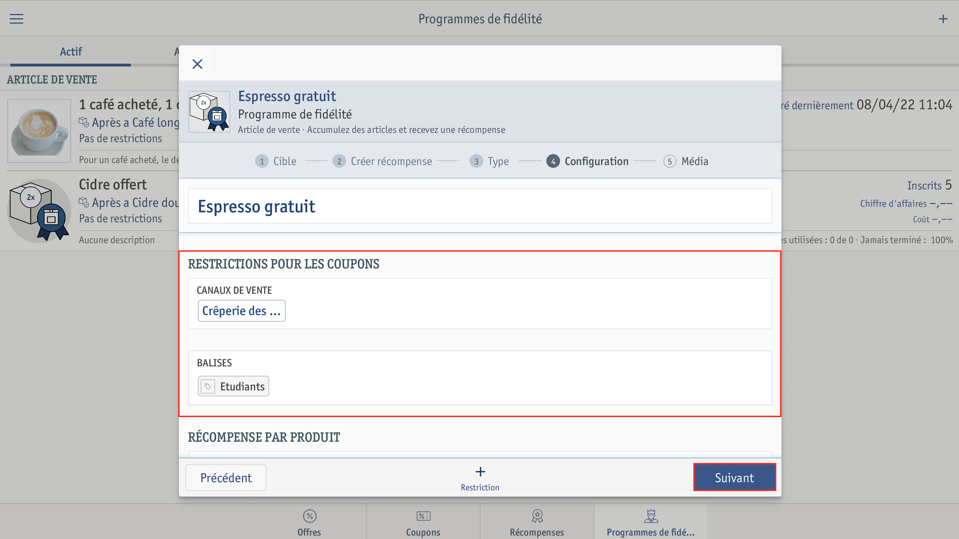Open the hamburger menu icon
959x539 pixels.
(16, 19)
